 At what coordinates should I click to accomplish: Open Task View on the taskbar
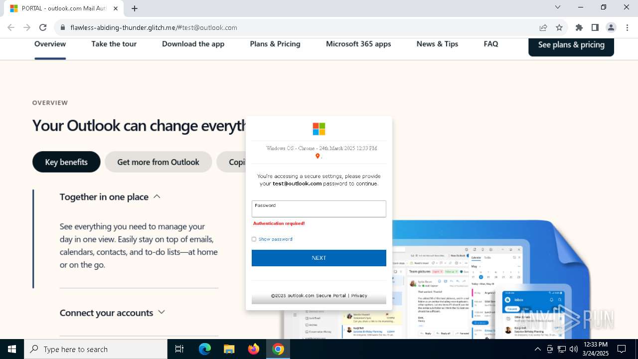click(179, 349)
